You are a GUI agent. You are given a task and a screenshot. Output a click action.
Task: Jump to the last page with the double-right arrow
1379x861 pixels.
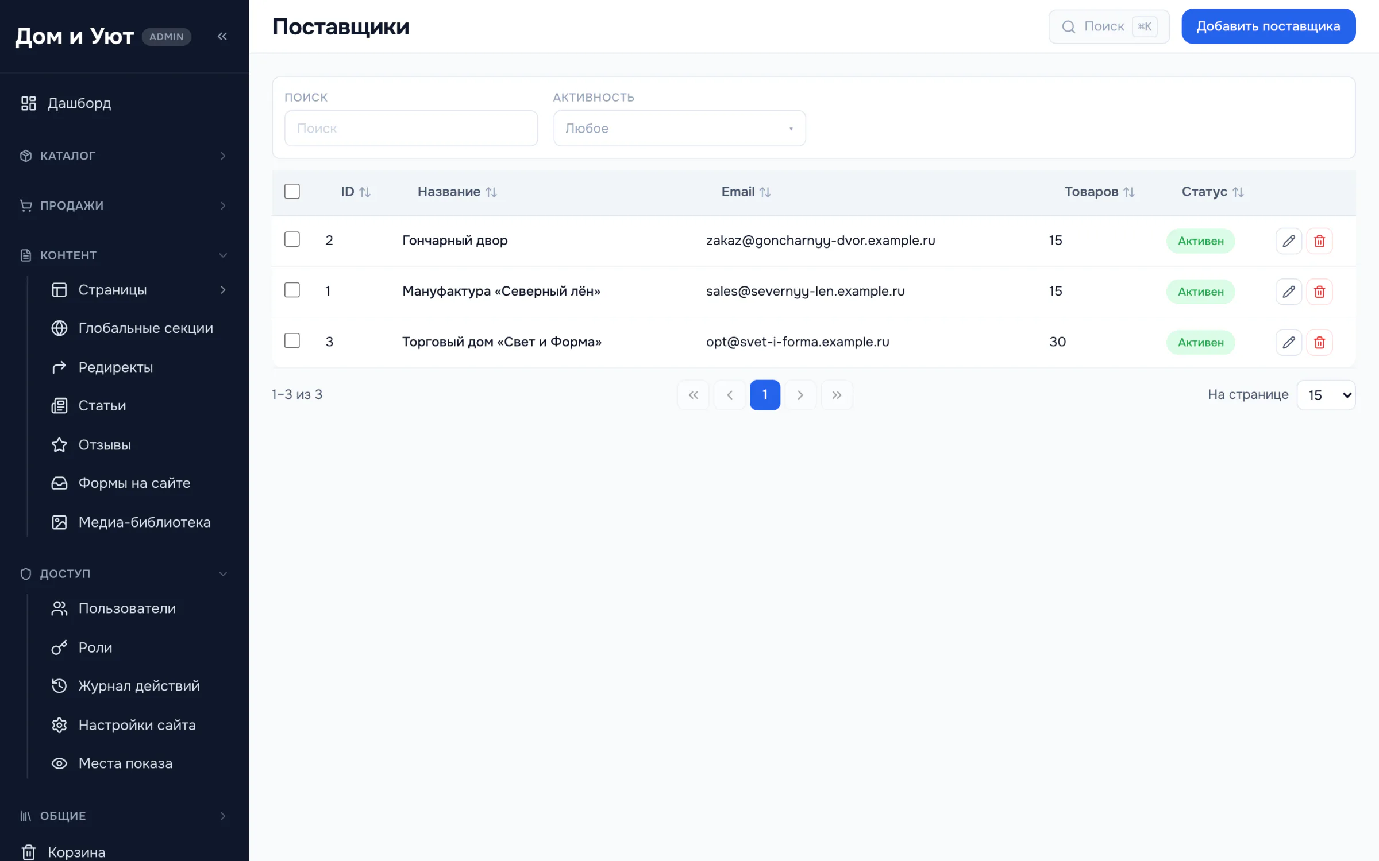tap(837, 395)
